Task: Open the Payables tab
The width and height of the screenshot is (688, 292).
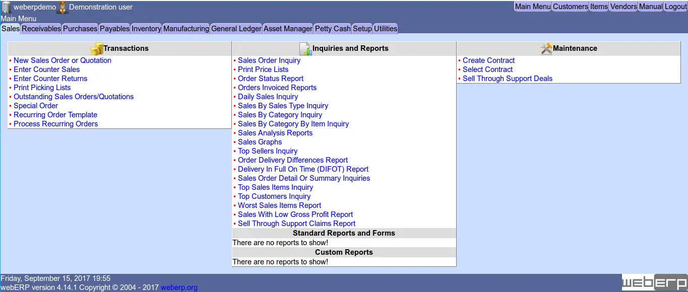Action: [x=114, y=29]
